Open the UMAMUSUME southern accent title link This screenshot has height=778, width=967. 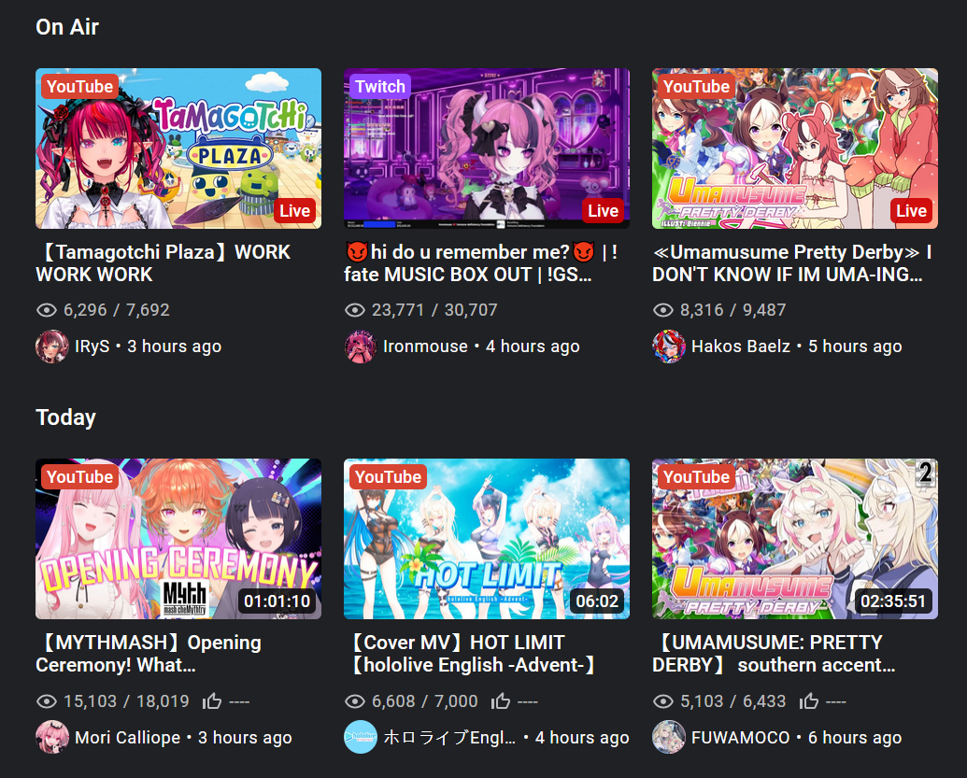click(x=774, y=654)
